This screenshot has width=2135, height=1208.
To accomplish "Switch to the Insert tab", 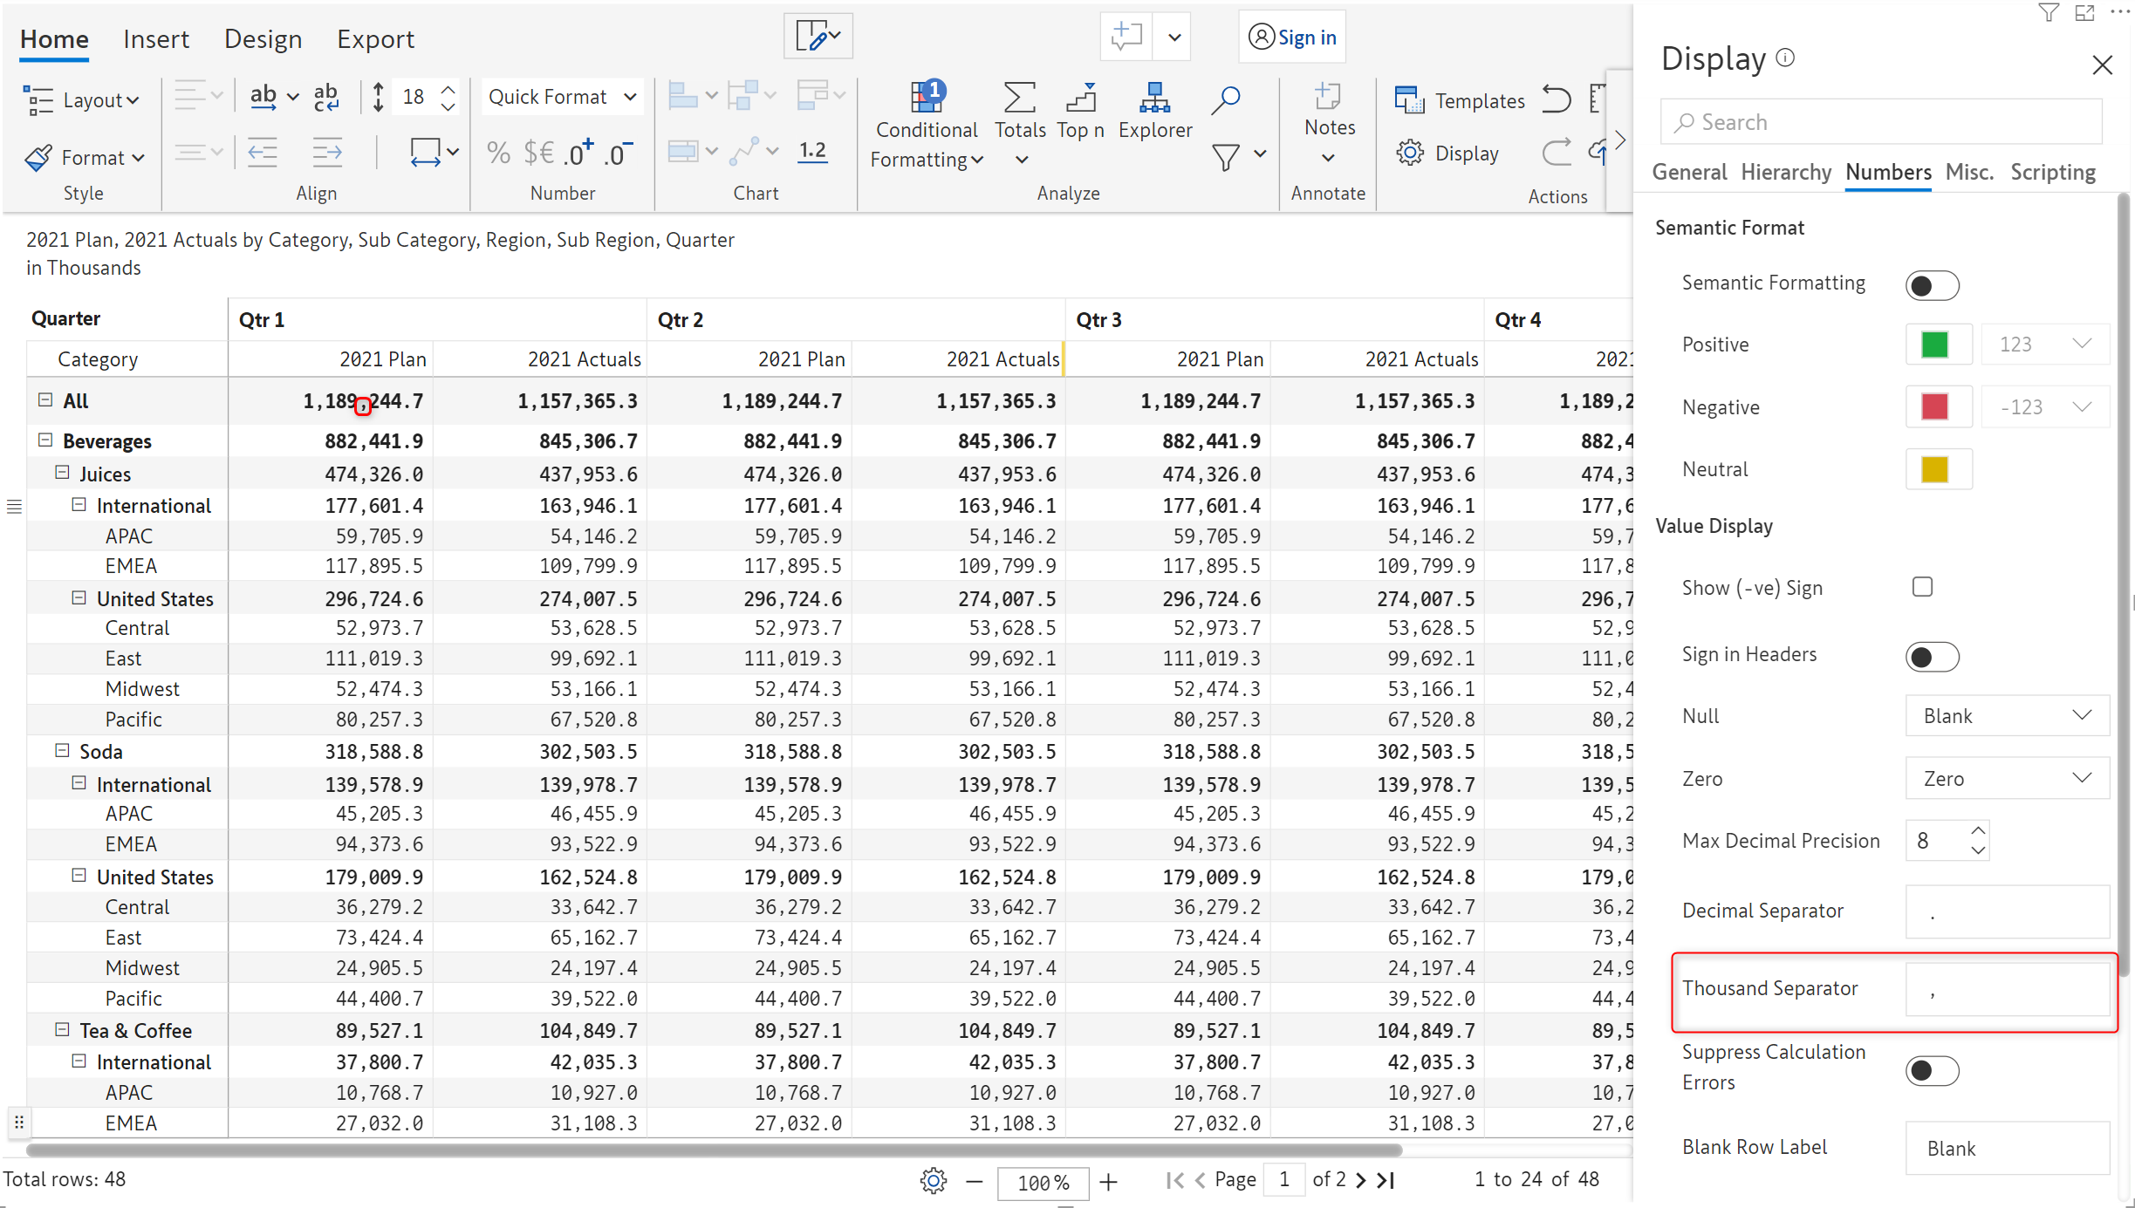I will (x=156, y=39).
